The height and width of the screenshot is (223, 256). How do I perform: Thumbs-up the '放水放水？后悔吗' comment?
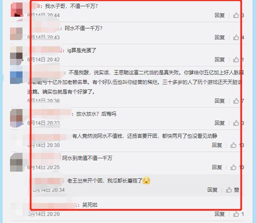(x=236, y=123)
